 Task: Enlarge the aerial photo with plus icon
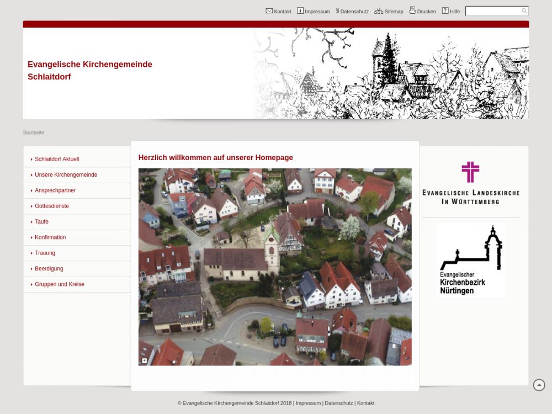point(145,360)
